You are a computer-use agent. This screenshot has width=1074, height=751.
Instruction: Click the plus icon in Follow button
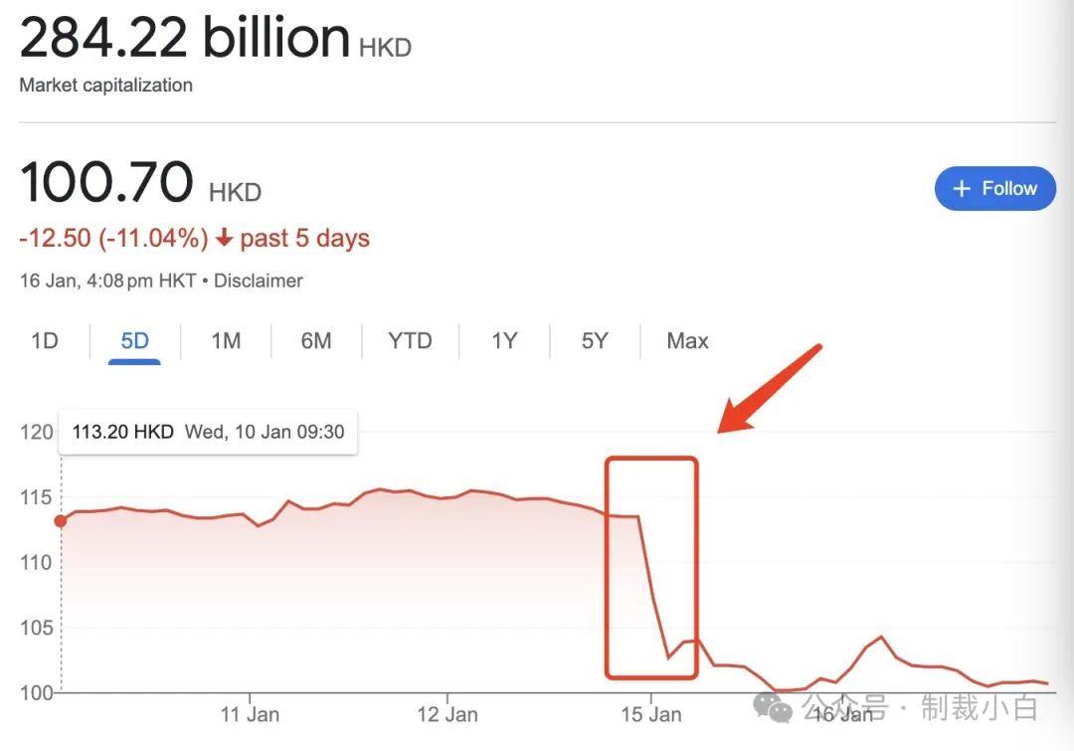point(961,189)
